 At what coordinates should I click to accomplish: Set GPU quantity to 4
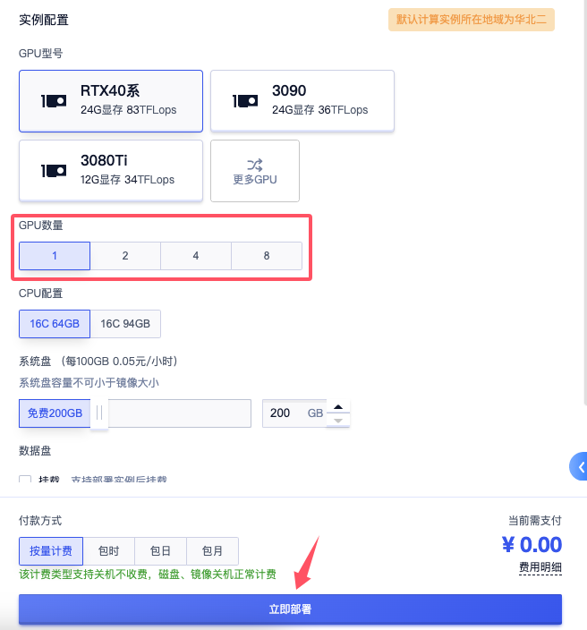point(196,256)
